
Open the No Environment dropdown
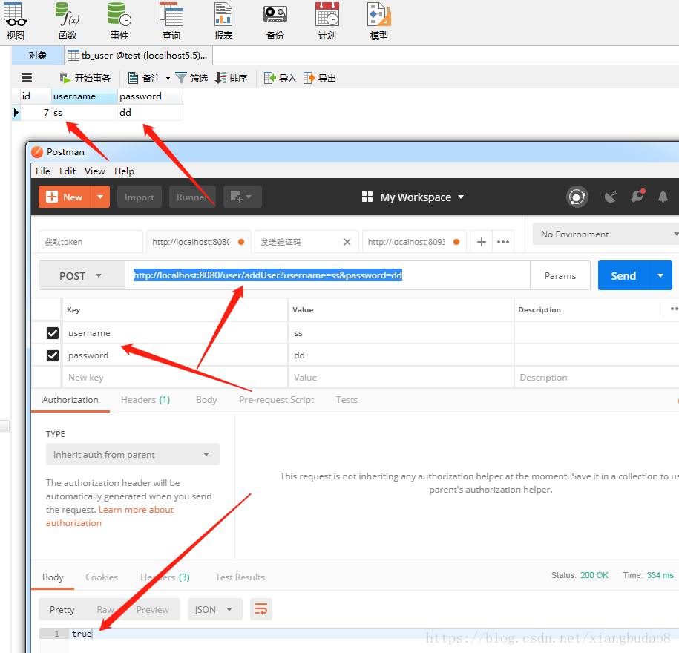(606, 234)
